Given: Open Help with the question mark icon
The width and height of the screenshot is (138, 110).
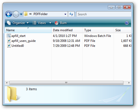Looking at the screenshot, I should tap(127, 23).
